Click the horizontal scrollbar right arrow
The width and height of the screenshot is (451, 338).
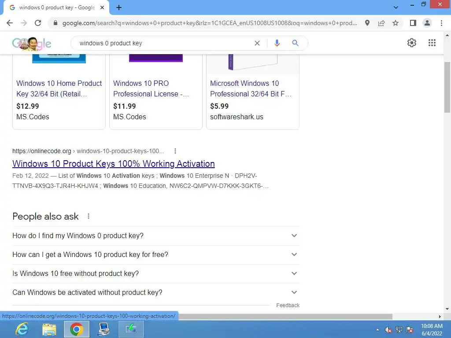[440, 316]
